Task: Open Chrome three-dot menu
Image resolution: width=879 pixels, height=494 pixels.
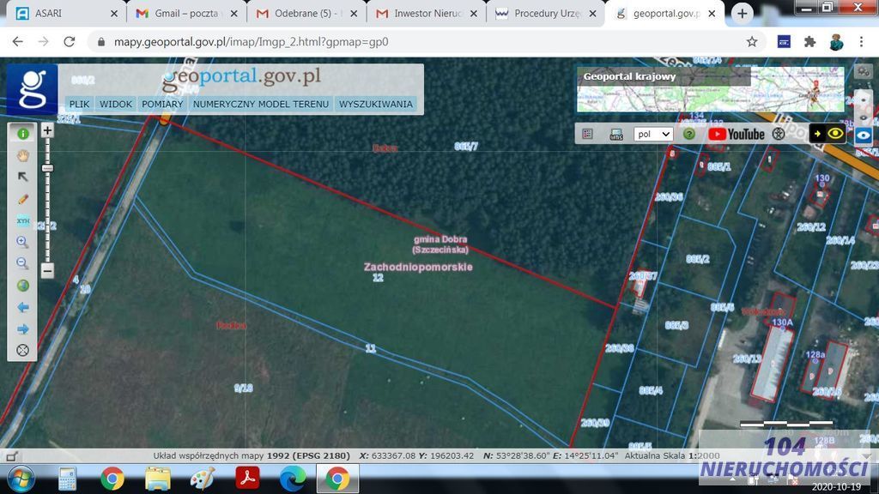Action: click(862, 41)
